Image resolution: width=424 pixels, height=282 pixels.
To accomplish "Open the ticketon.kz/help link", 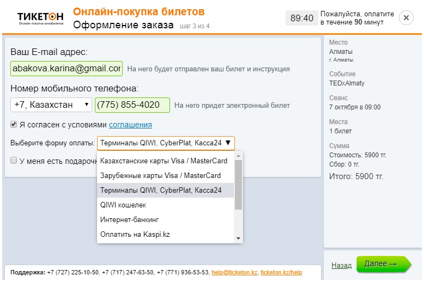I will (x=281, y=272).
